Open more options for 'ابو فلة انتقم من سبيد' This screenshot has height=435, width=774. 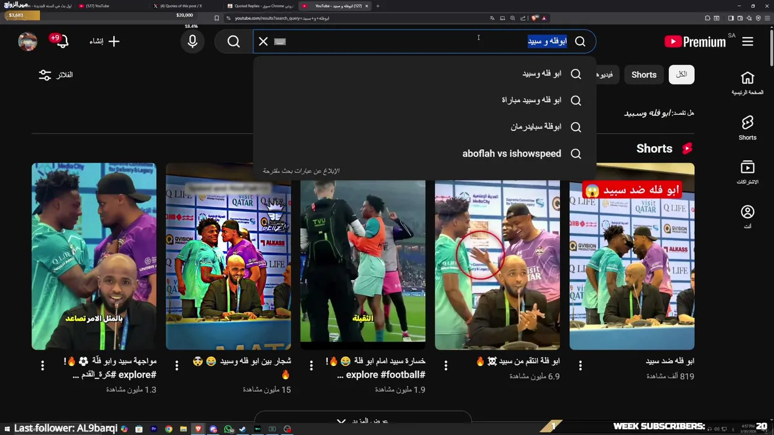pyautogui.click(x=446, y=366)
